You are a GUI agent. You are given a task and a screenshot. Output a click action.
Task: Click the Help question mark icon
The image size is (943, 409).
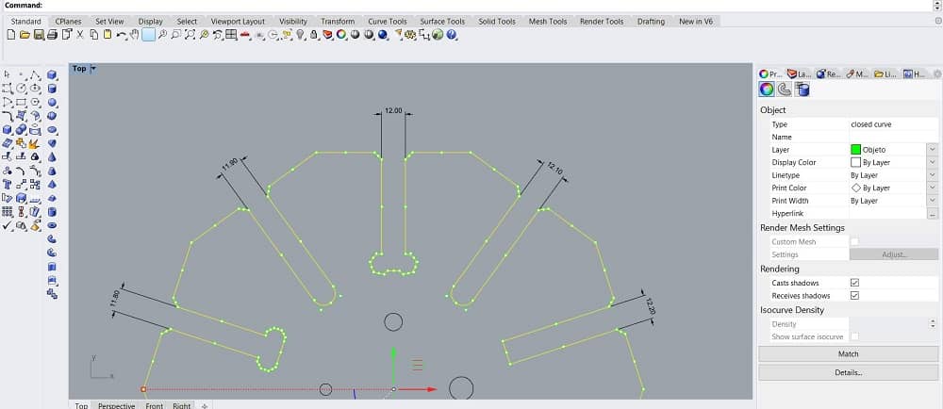click(451, 34)
